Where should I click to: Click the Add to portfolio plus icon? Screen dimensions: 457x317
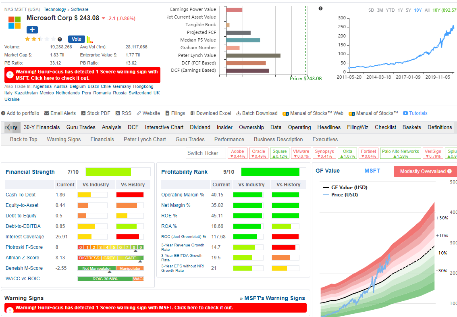(x=3, y=113)
